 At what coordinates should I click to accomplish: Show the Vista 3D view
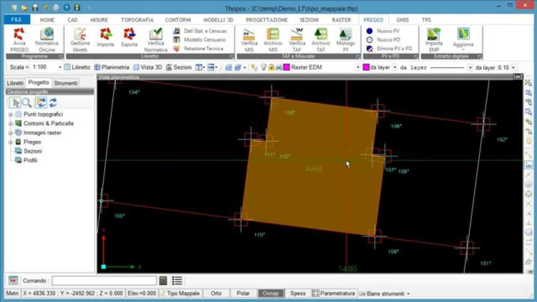coord(147,67)
